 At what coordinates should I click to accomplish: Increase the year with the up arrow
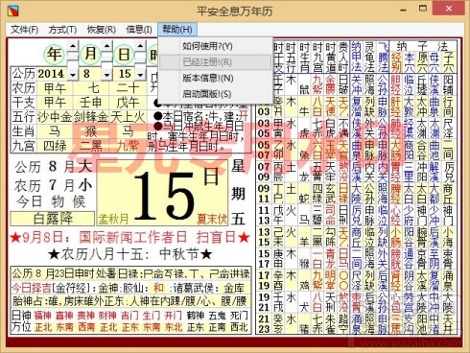pyautogui.click(x=73, y=46)
